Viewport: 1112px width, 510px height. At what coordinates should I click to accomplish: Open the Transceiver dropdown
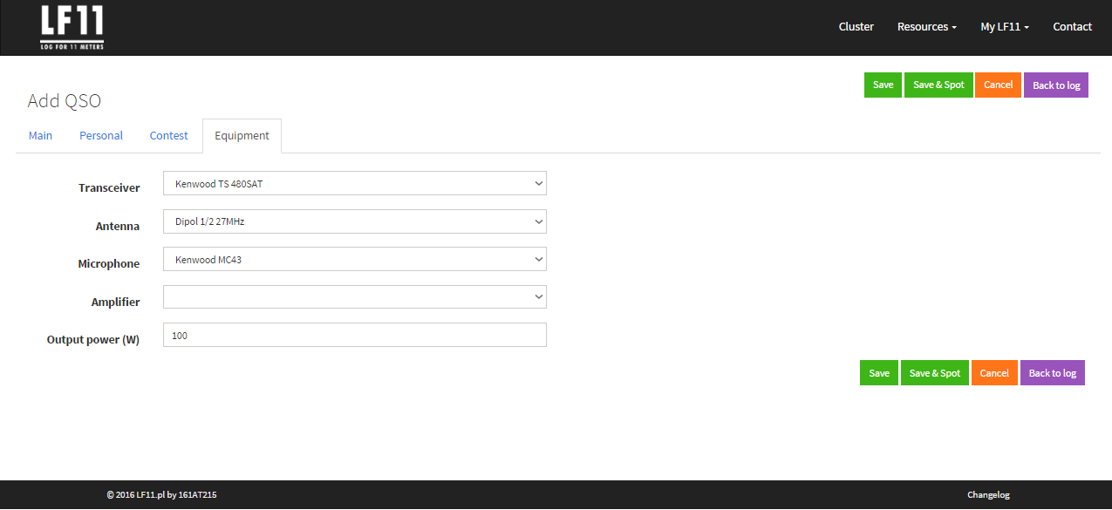[354, 184]
